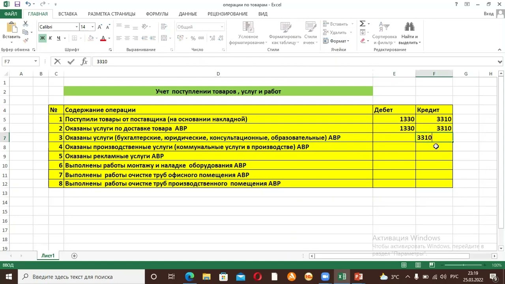This screenshot has width=505, height=284.
Task: Open the Calibri font name dropdown
Action: [x=77, y=27]
